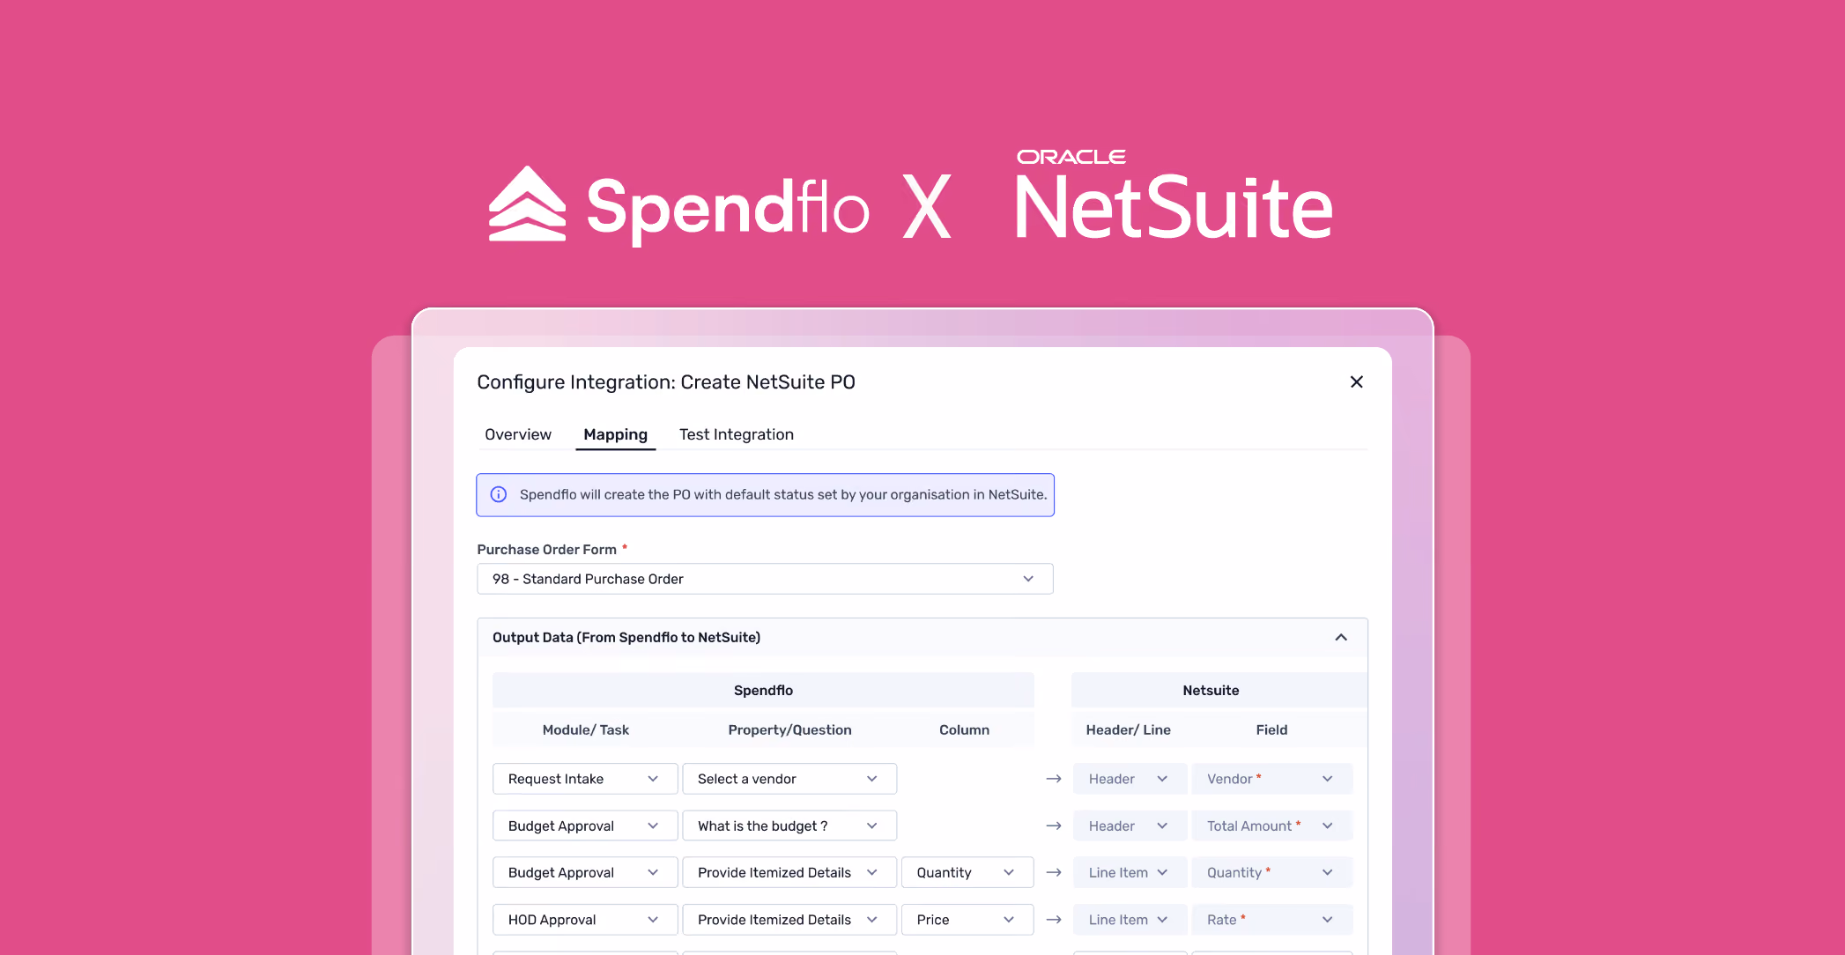Open the Total Amount field dropdown

coord(1272,825)
